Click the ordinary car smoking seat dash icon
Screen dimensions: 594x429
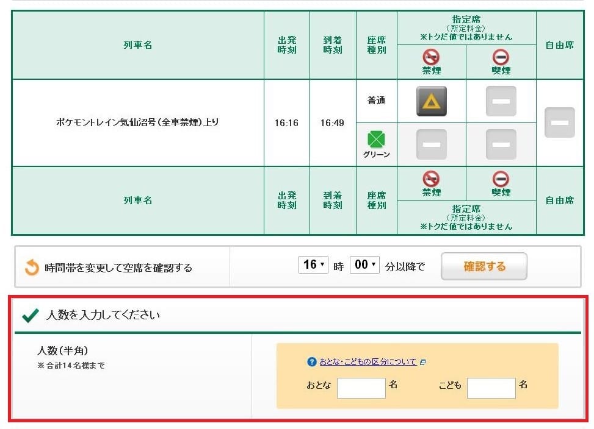[501, 101]
